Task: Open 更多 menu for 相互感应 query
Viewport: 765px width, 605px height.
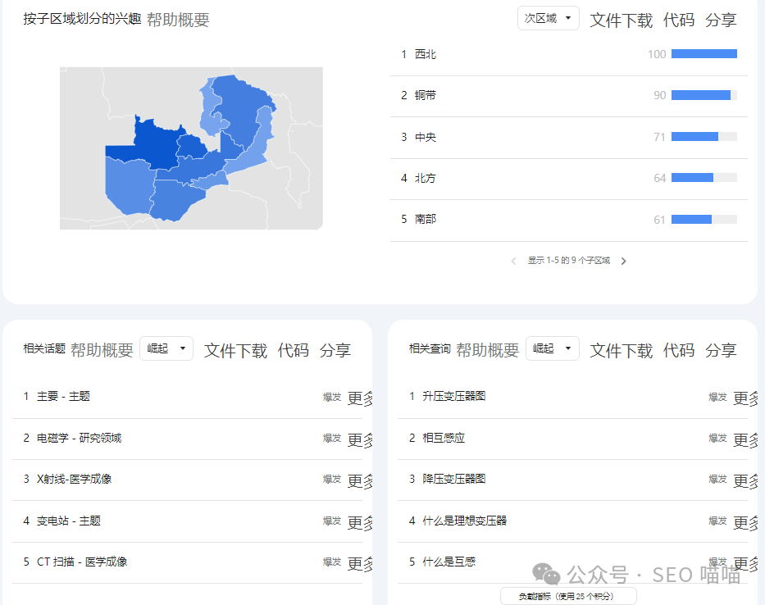Action: (x=745, y=439)
